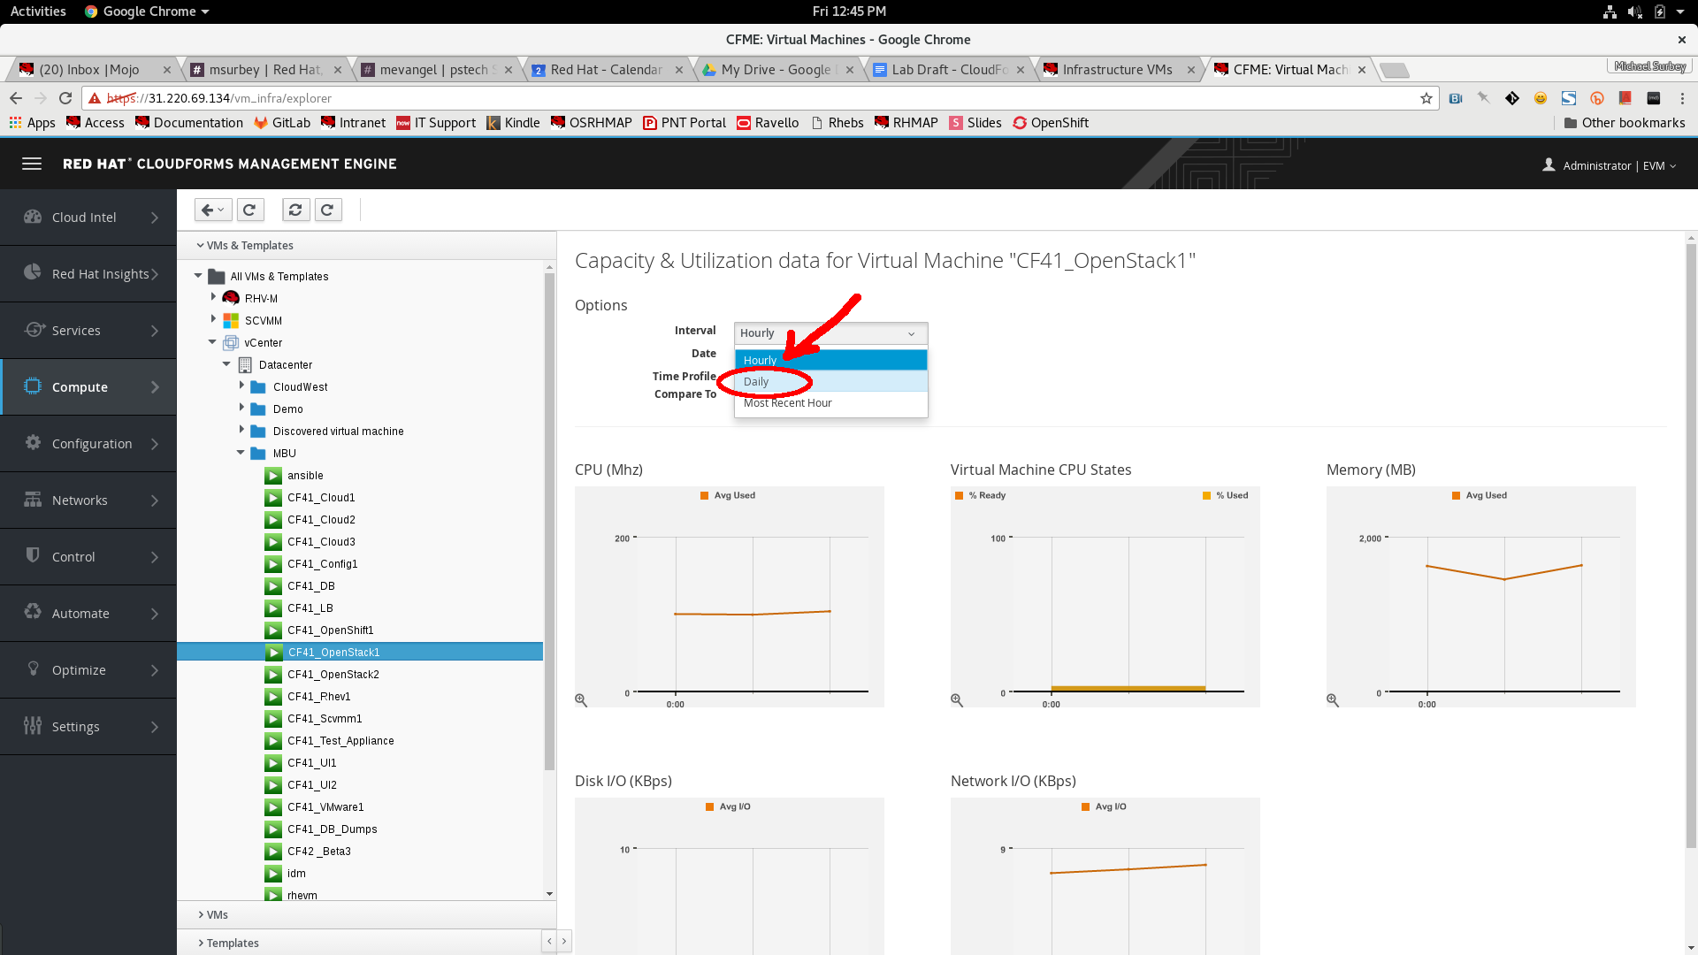
Task: Bookmark this page with the star icon
Action: 1426,98
